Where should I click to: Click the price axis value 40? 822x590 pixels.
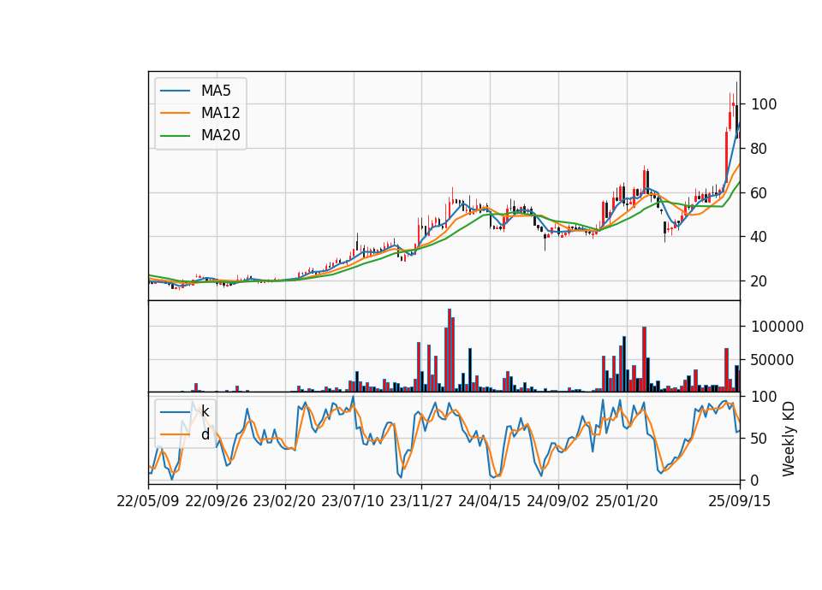pos(759,237)
